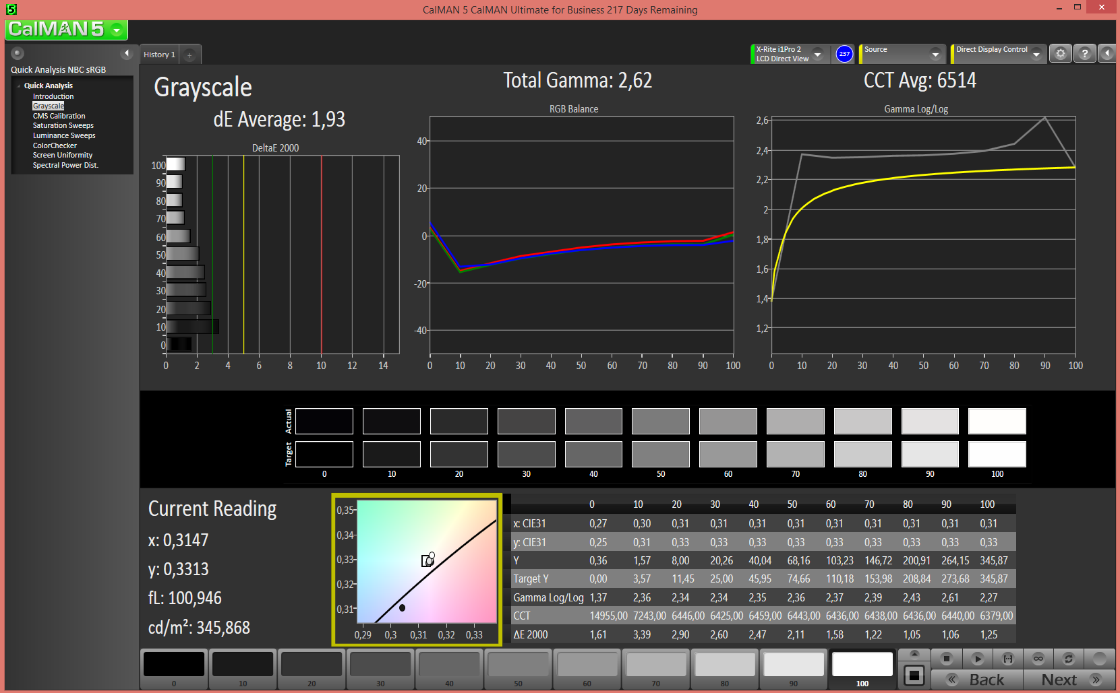Click the blue 237 meter timer badge
The image size is (1120, 693).
[x=844, y=54]
